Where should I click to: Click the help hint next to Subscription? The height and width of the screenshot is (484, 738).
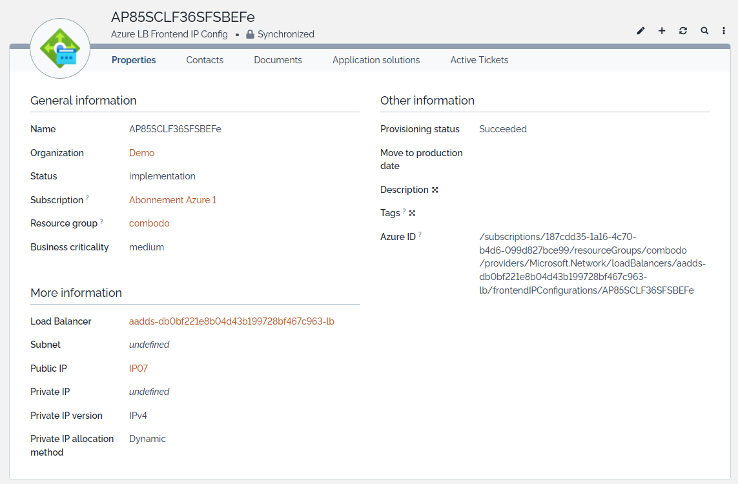(x=88, y=198)
